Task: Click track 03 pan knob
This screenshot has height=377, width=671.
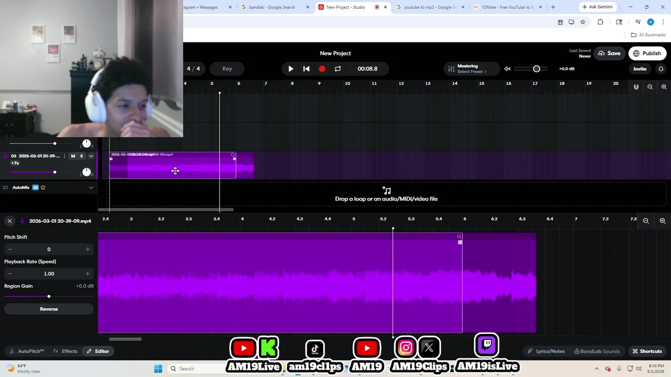Action: click(x=86, y=172)
